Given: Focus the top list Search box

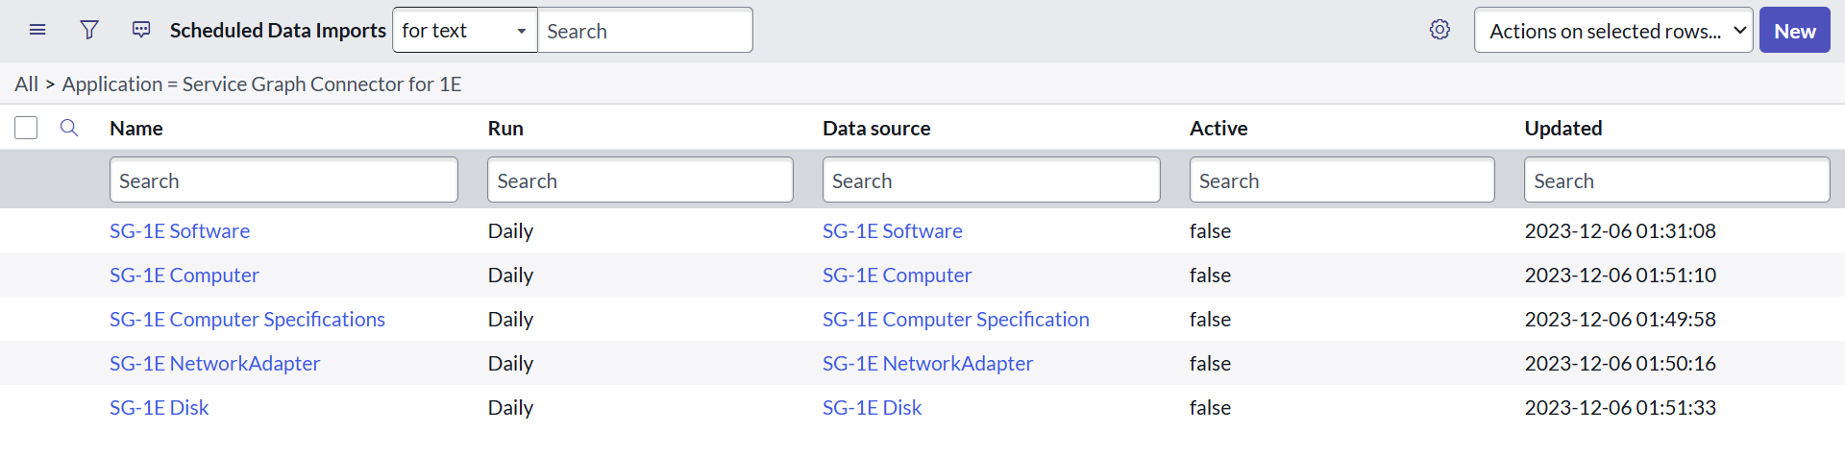Looking at the screenshot, I should coord(645,31).
